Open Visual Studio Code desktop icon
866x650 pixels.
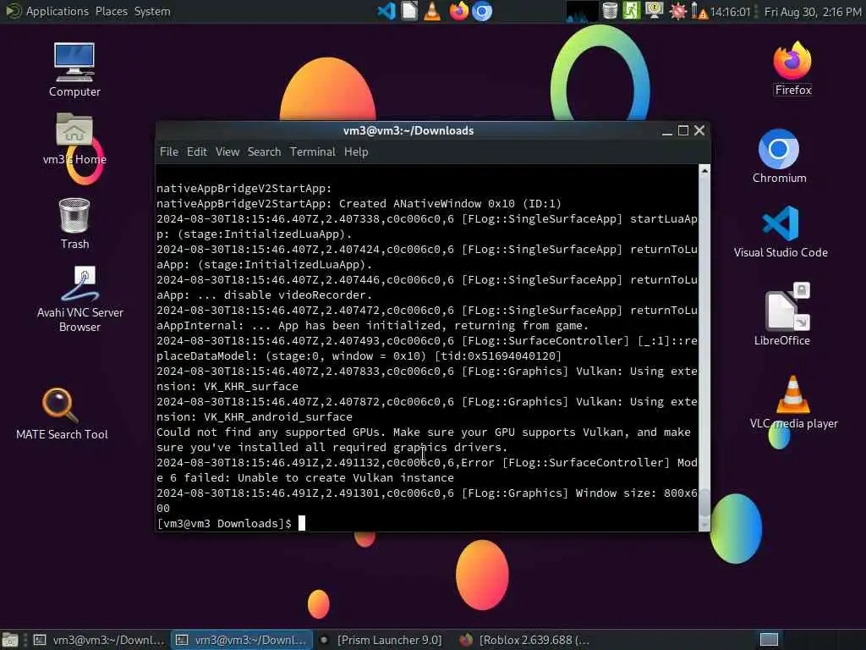[x=781, y=232]
